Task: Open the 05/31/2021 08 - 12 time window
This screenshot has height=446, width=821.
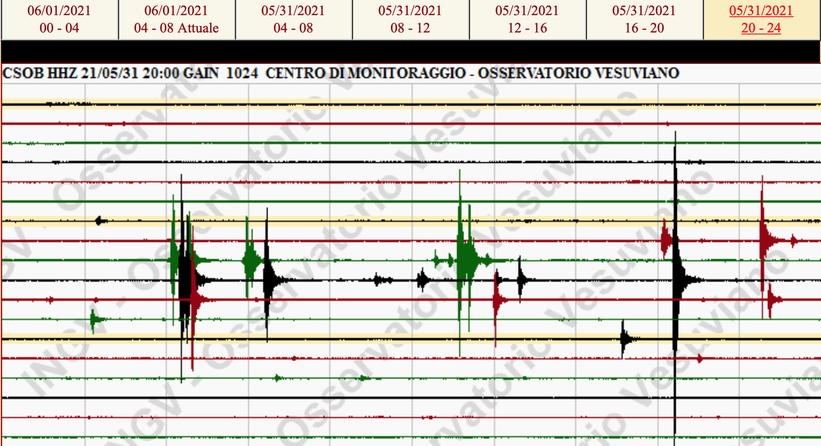Action: pos(410,19)
